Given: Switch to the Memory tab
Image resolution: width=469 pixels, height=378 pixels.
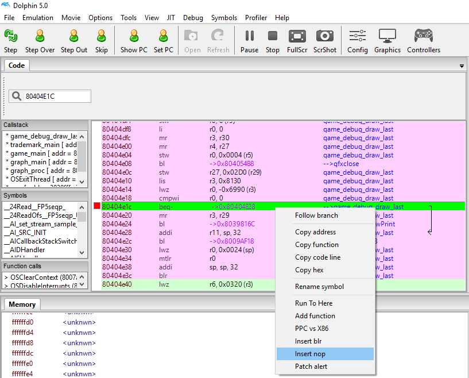Looking at the screenshot, I should coord(22,304).
